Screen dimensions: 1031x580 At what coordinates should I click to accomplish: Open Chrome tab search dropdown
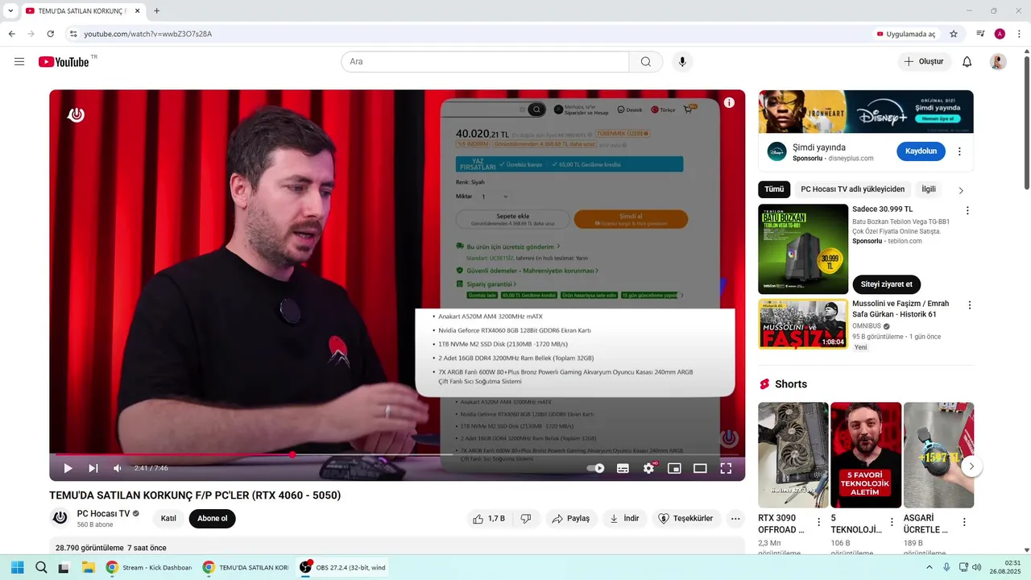click(x=10, y=11)
